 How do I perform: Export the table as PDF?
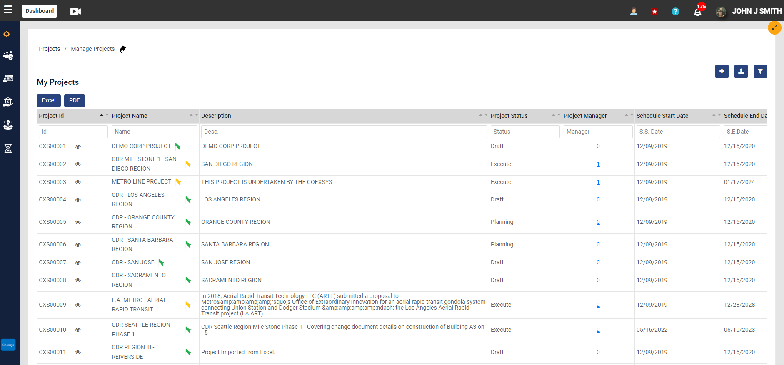tap(75, 101)
